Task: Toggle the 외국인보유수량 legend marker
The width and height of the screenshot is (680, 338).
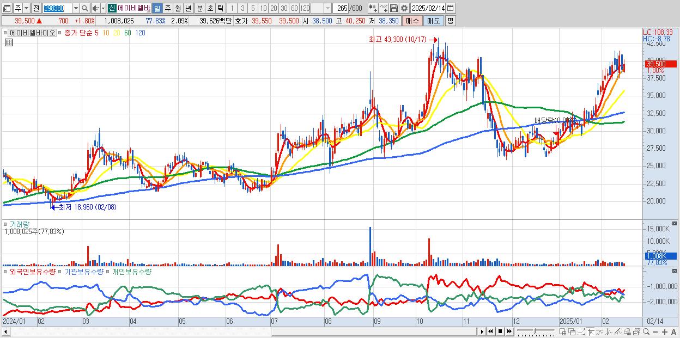Action: pyautogui.click(x=5, y=272)
